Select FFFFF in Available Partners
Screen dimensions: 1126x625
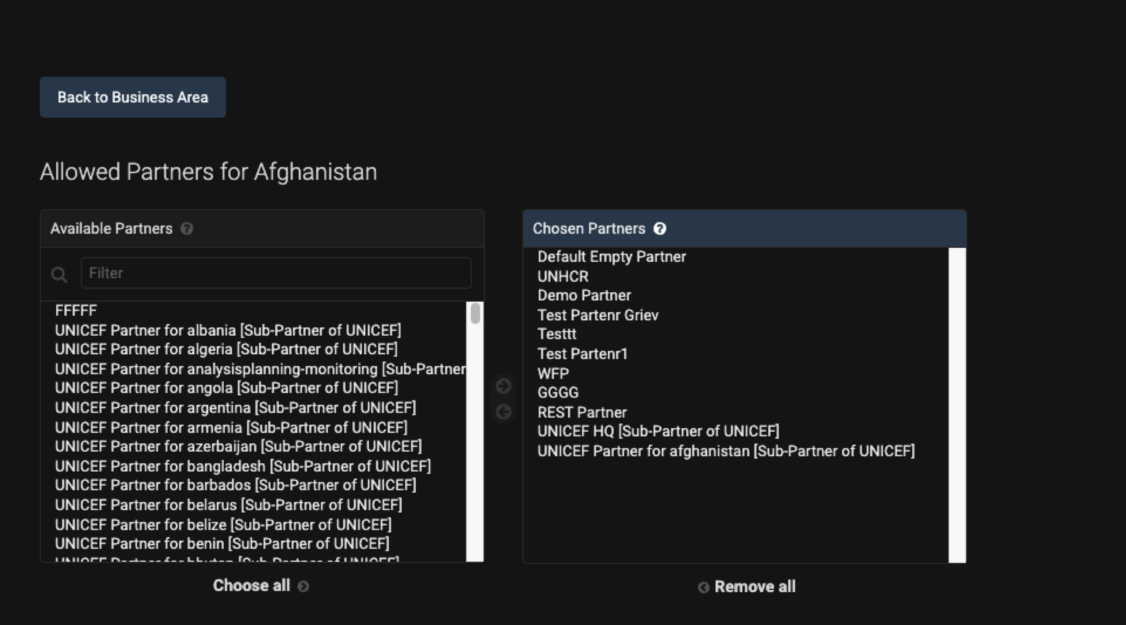click(x=76, y=310)
